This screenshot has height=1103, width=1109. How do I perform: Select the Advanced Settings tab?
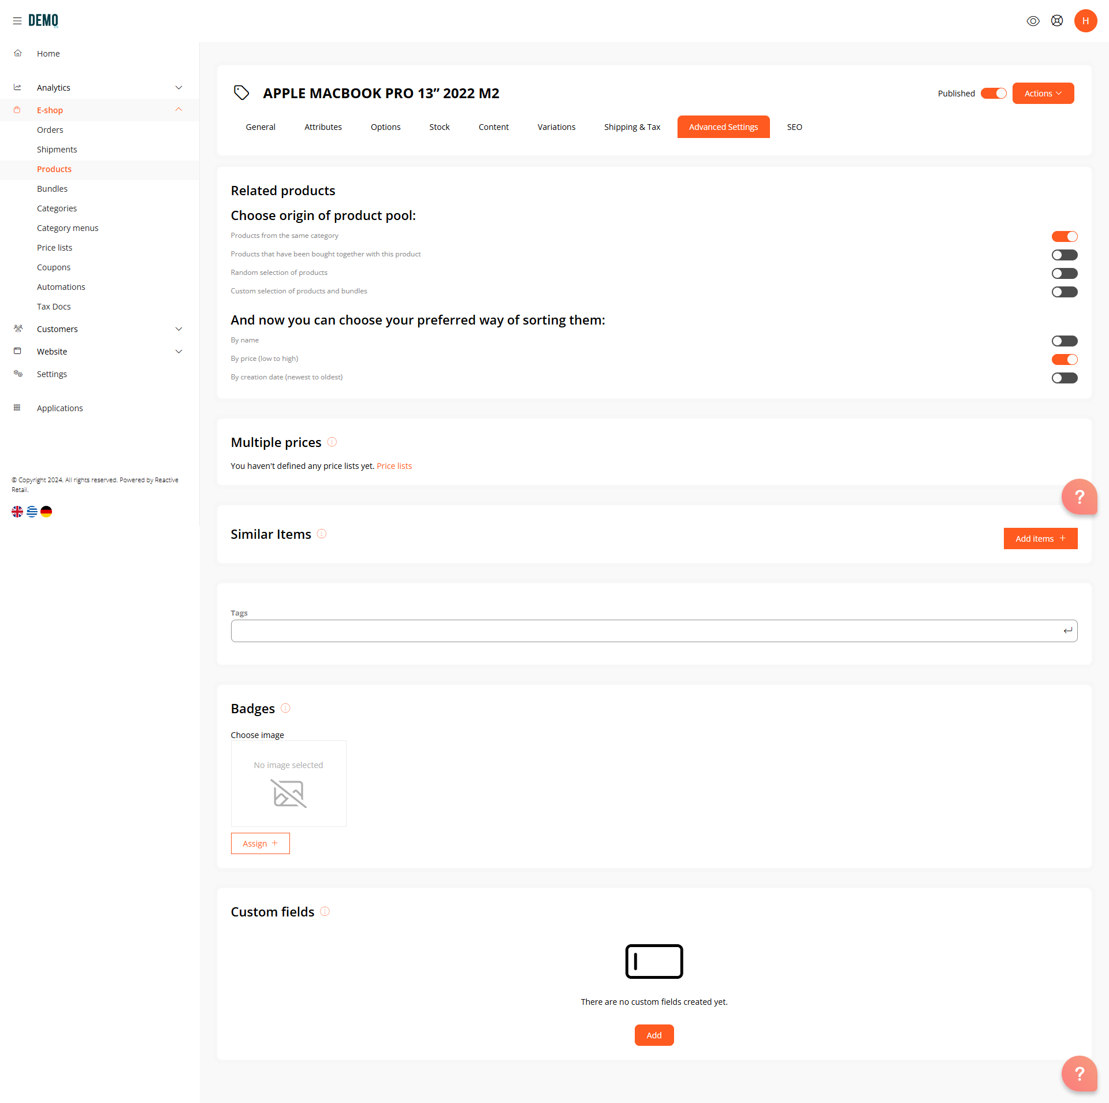(x=724, y=127)
